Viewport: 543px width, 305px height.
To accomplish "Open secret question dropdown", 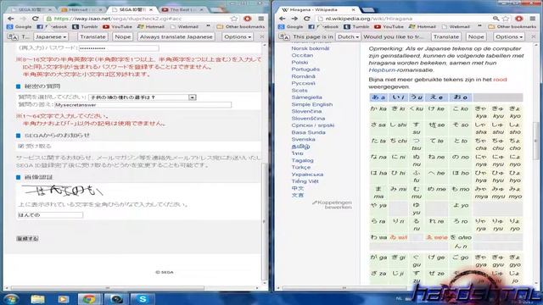I will (143, 97).
